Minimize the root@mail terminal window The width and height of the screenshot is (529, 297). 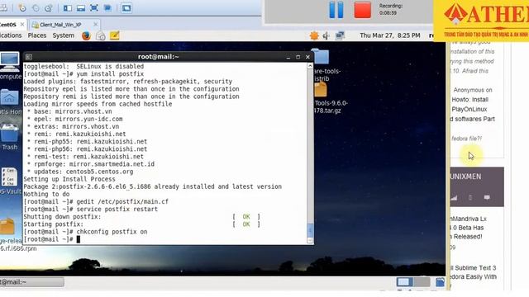point(288,57)
